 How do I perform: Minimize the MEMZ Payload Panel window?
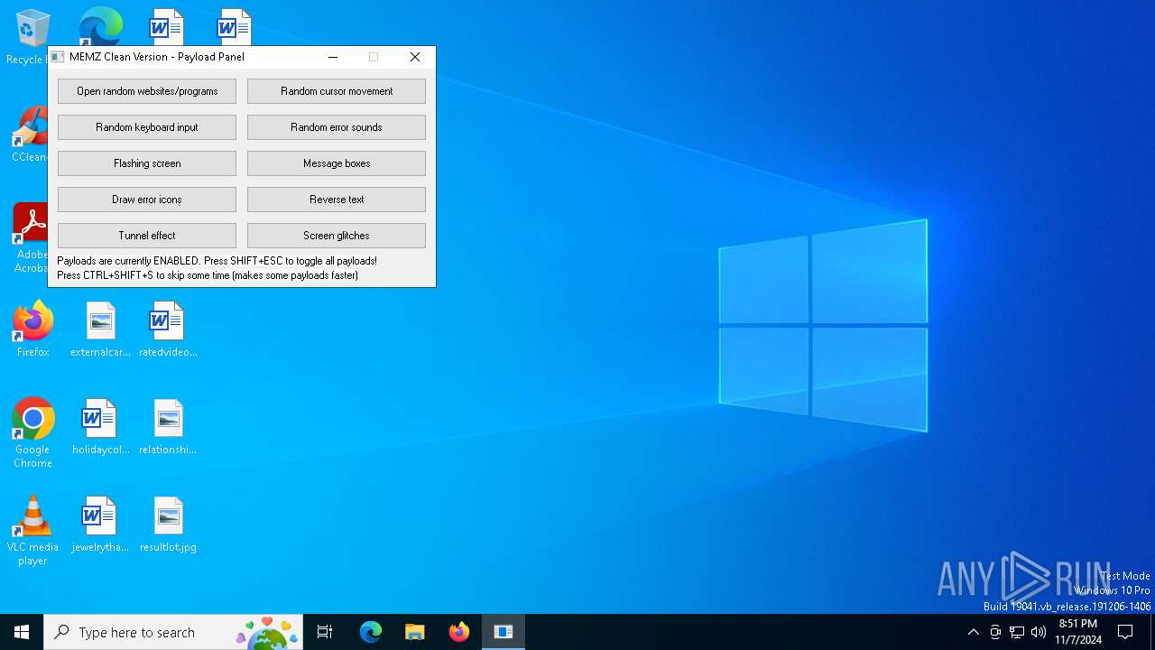tap(333, 57)
